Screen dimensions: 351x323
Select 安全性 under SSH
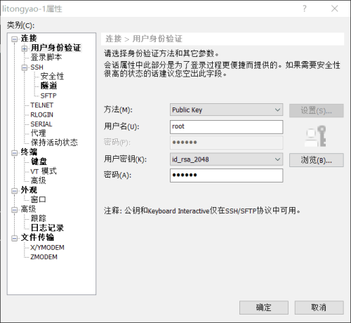[52, 77]
